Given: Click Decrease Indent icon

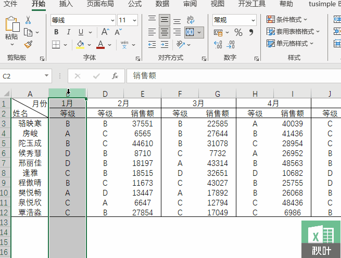Looking at the screenshot, I should (152, 45).
